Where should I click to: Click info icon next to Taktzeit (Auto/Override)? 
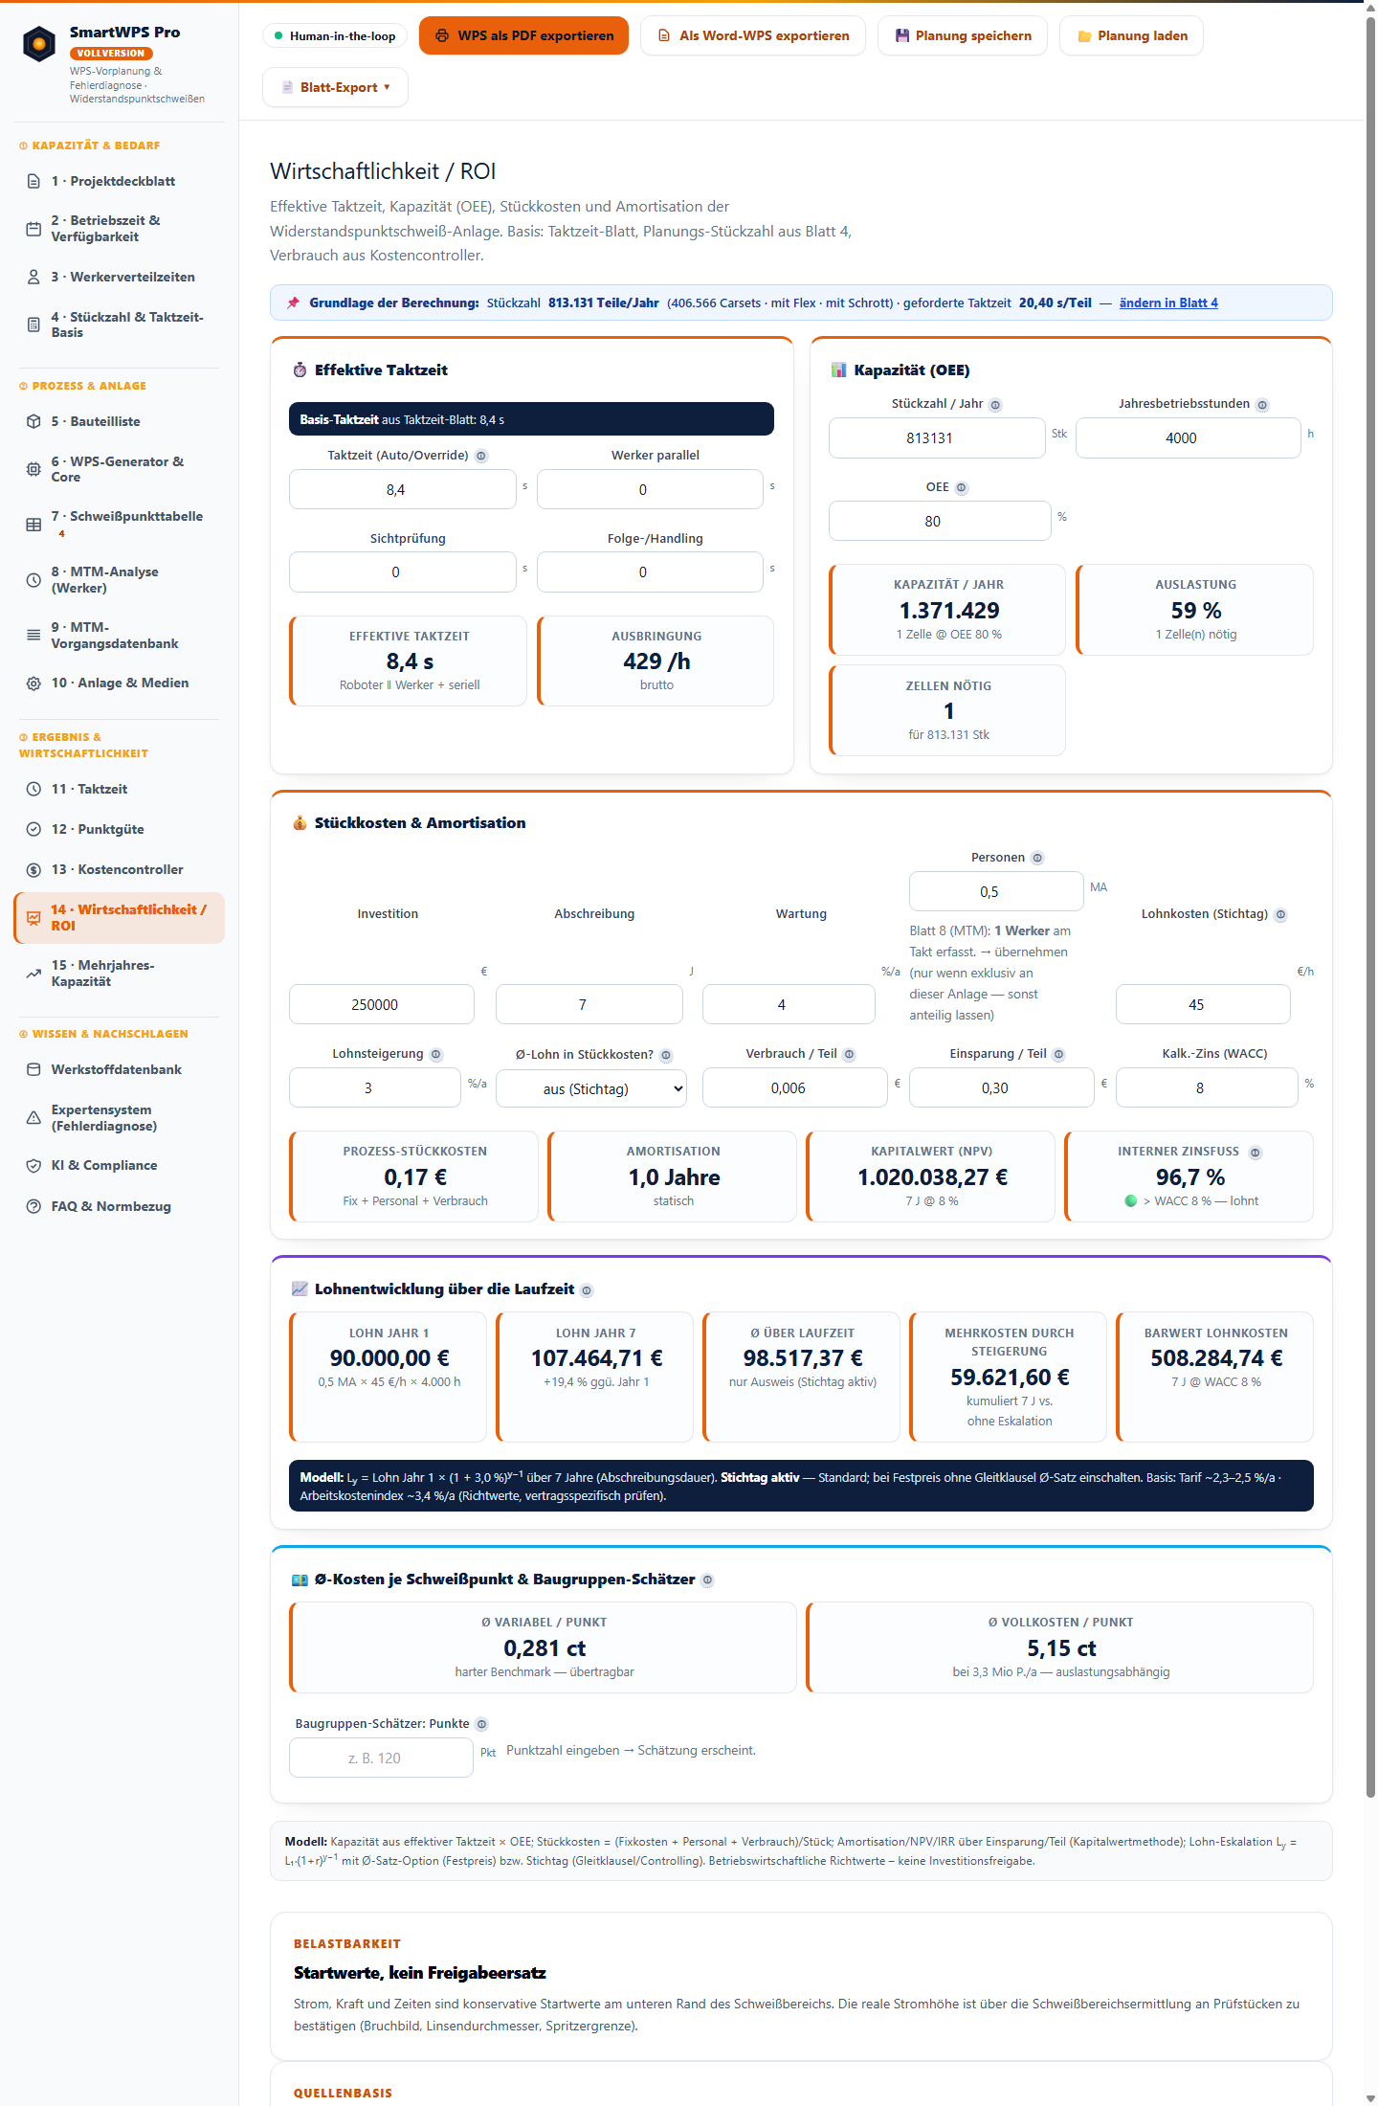pyautogui.click(x=481, y=457)
